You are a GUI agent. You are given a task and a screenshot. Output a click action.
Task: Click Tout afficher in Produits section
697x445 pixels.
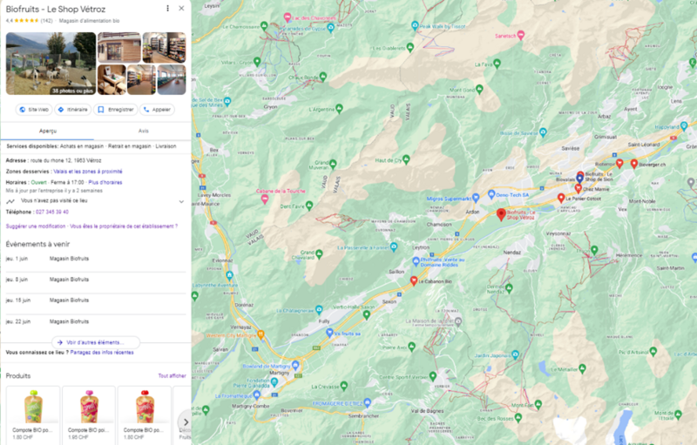(x=172, y=375)
